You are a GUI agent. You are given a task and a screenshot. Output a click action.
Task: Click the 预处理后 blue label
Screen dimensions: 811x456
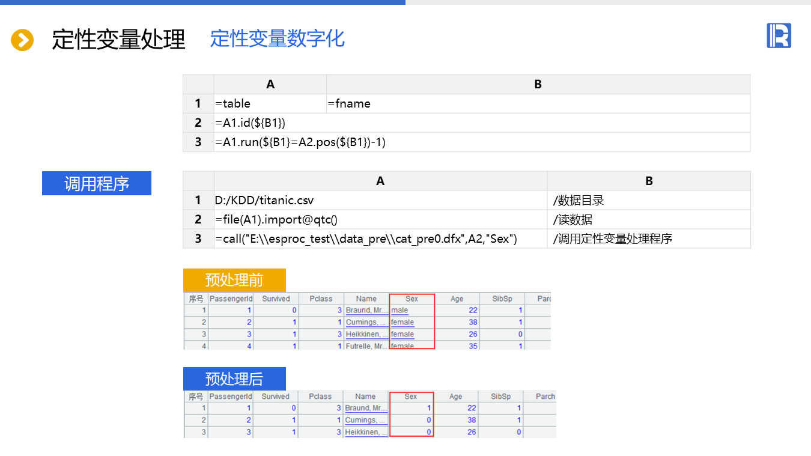point(234,378)
